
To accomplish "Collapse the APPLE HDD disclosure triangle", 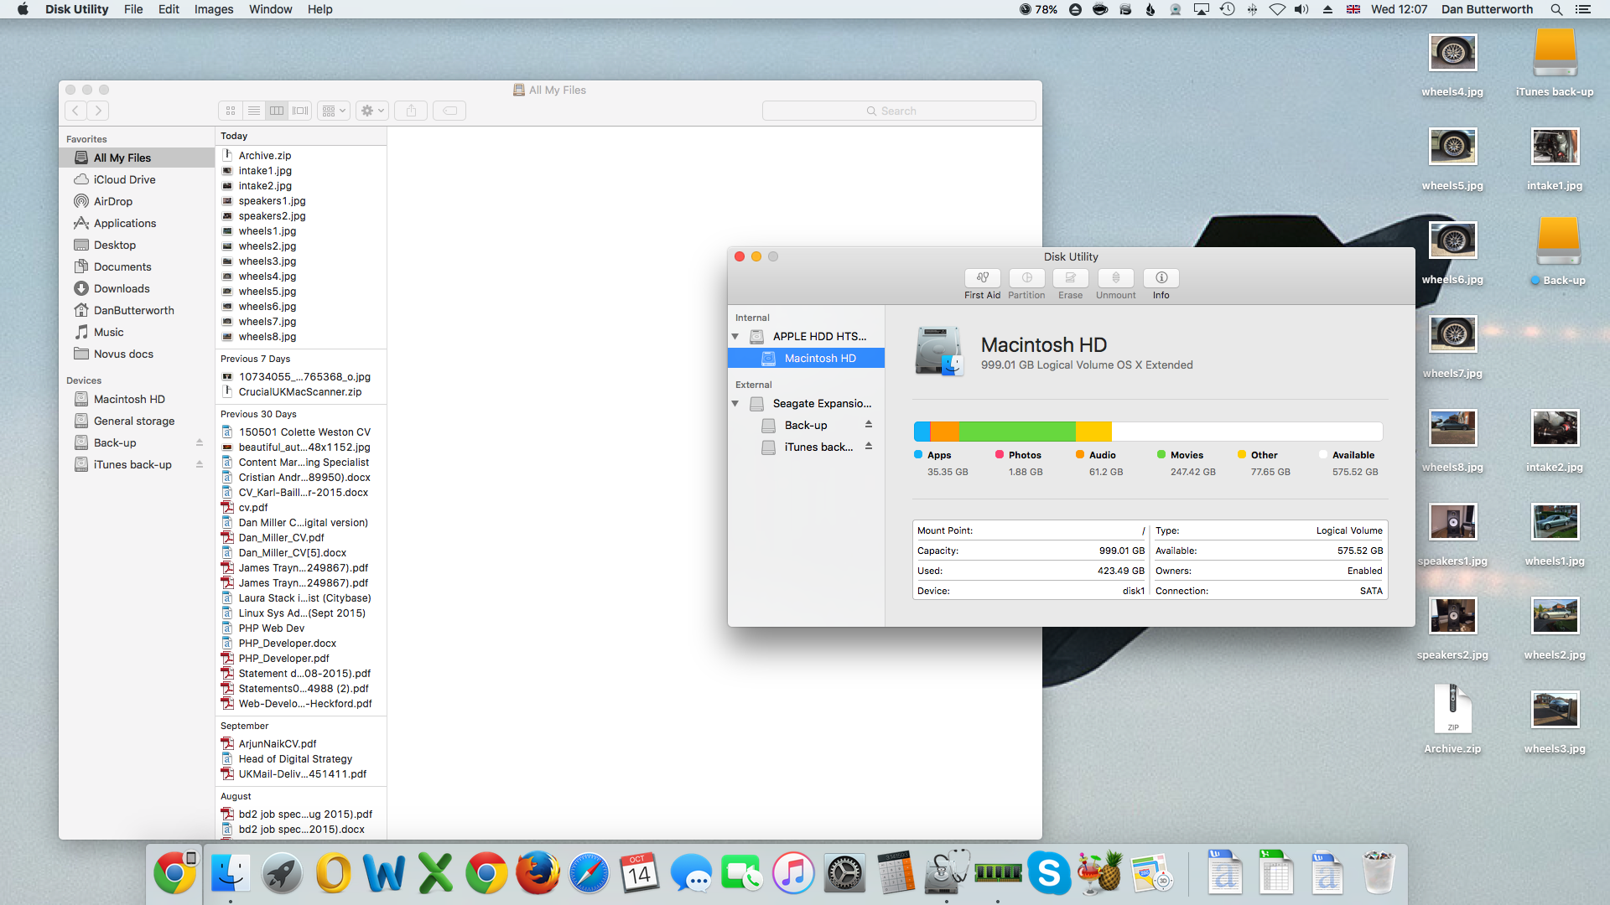I will coord(735,336).
